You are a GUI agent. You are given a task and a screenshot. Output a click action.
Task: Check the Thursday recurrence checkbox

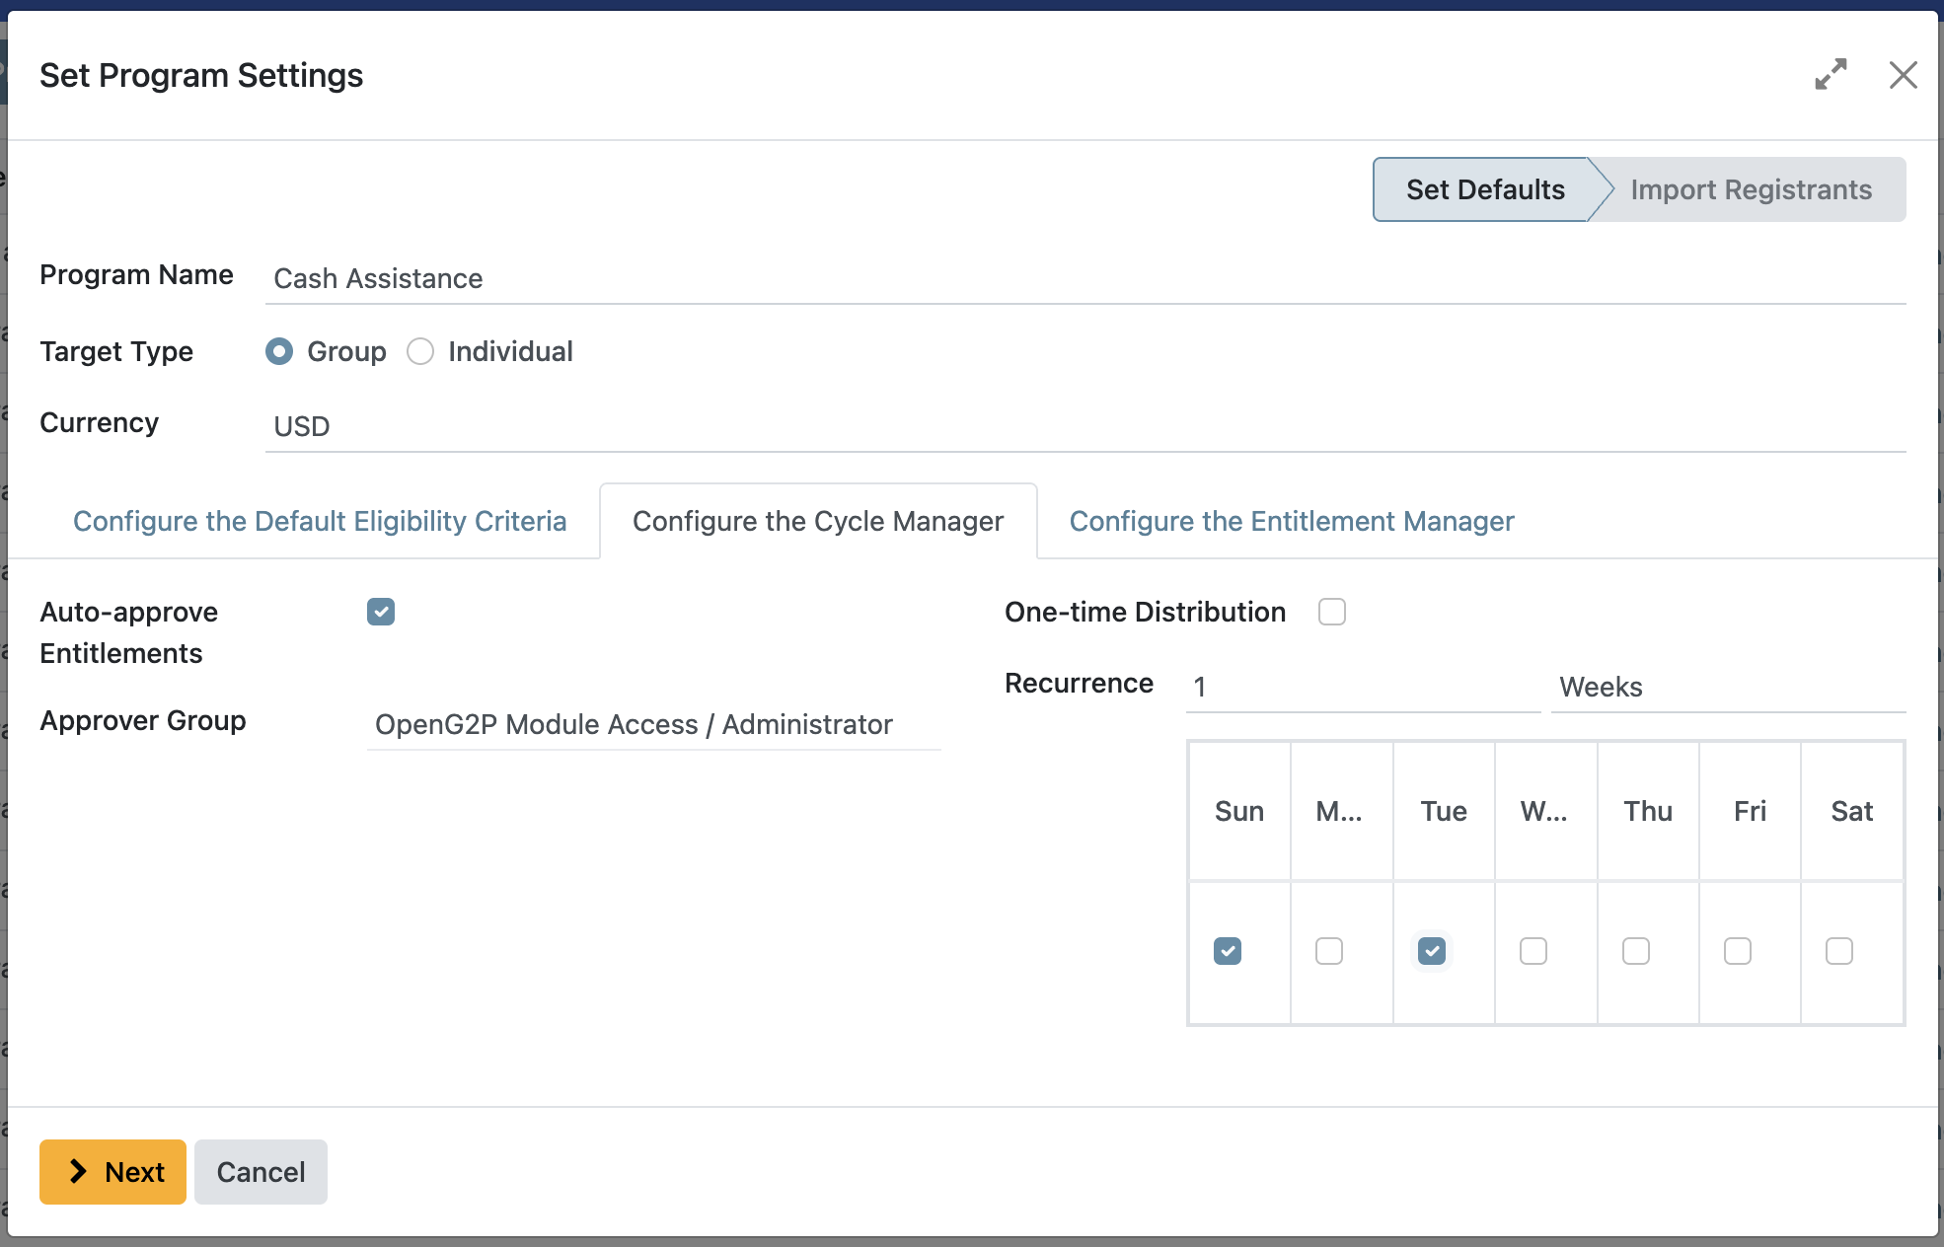click(x=1636, y=951)
